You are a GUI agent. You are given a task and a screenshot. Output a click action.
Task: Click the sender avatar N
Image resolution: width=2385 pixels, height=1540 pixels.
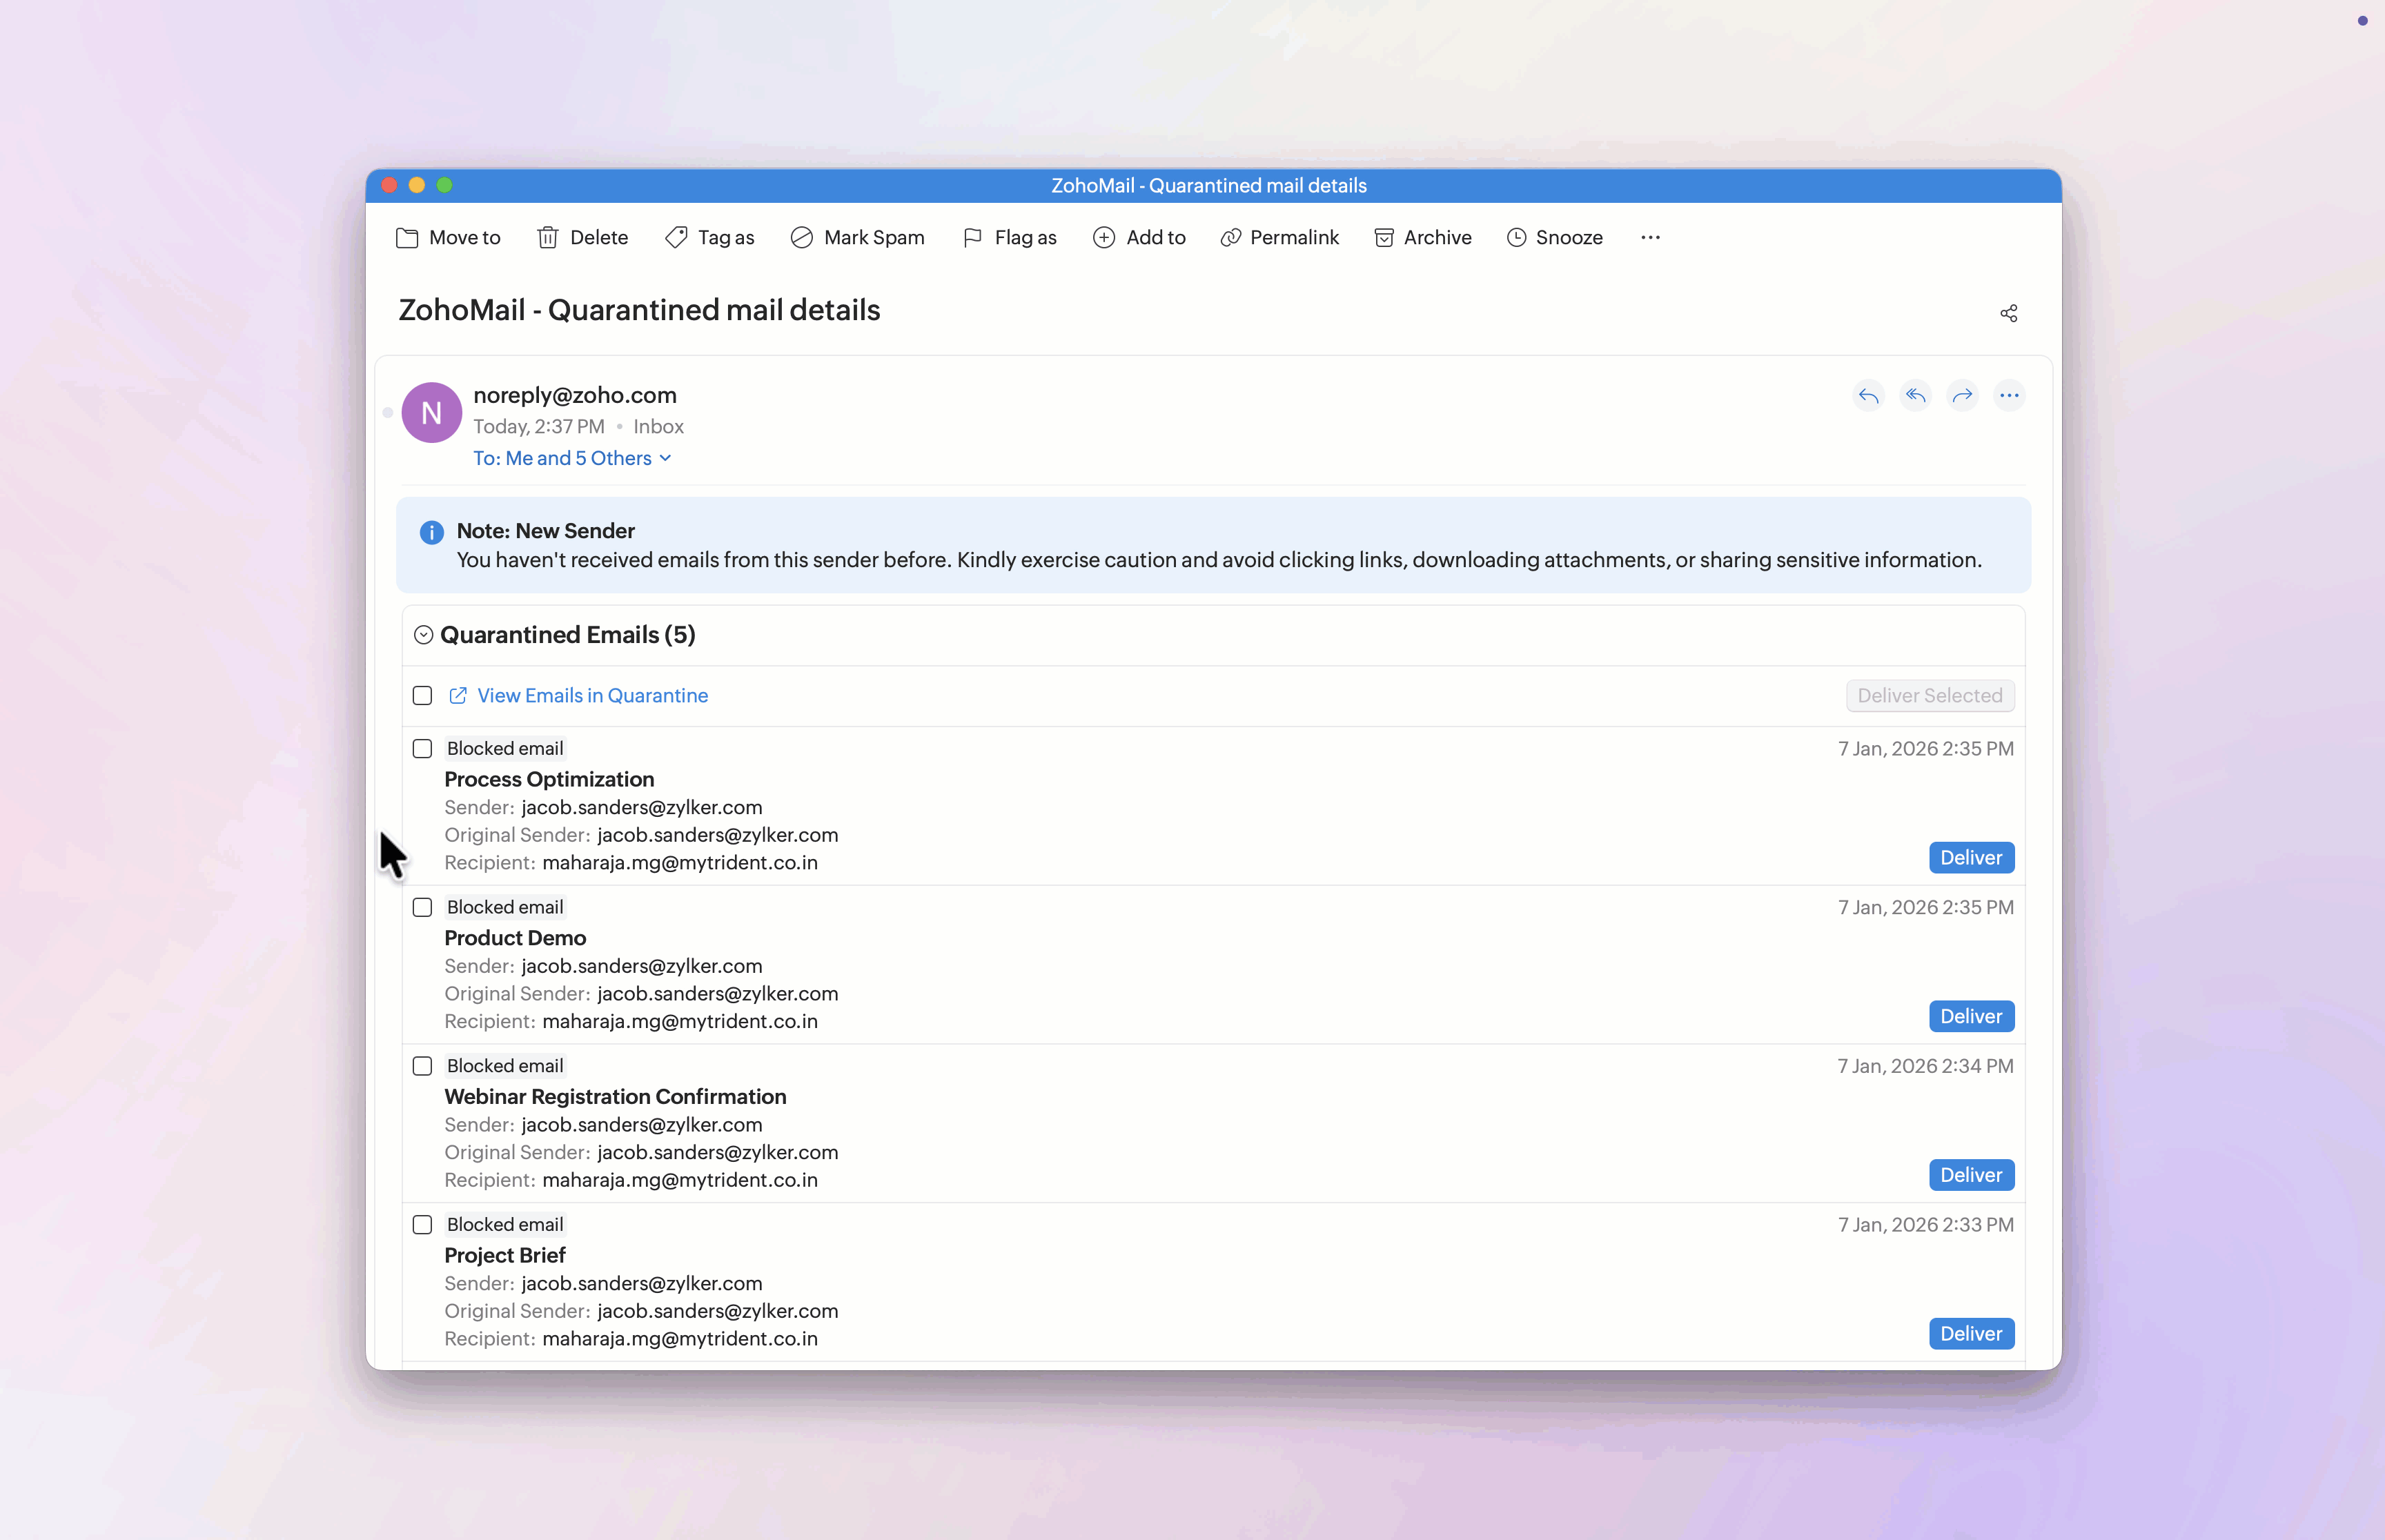coord(431,413)
